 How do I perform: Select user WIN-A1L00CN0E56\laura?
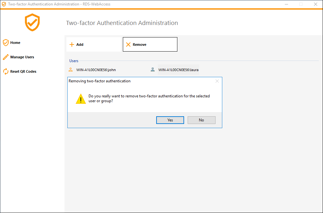coord(178,70)
